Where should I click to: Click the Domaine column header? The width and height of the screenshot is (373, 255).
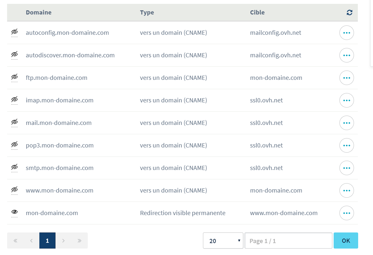click(39, 13)
